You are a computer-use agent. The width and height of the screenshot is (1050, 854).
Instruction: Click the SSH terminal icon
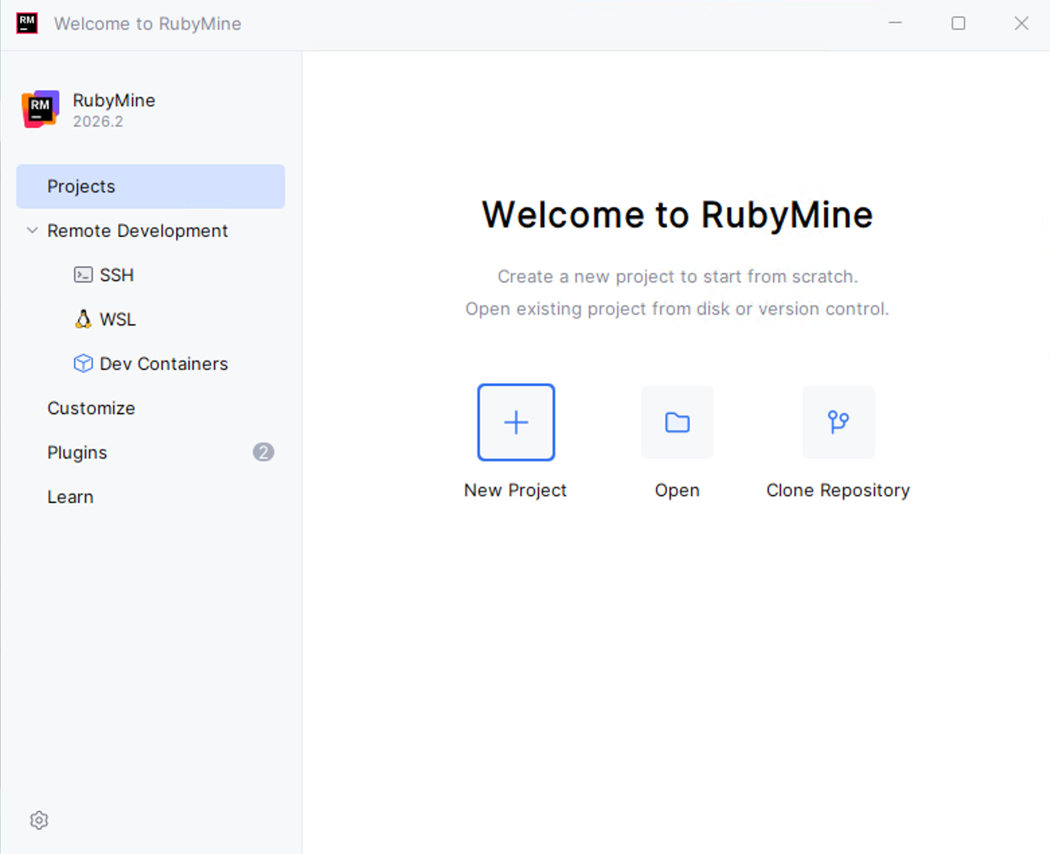pyautogui.click(x=83, y=274)
